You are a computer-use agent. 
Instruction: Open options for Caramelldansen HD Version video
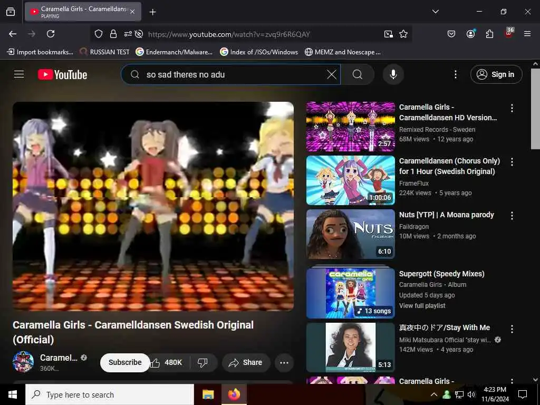(512, 108)
